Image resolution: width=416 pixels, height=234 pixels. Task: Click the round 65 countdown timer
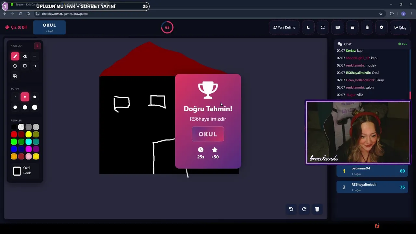(167, 27)
